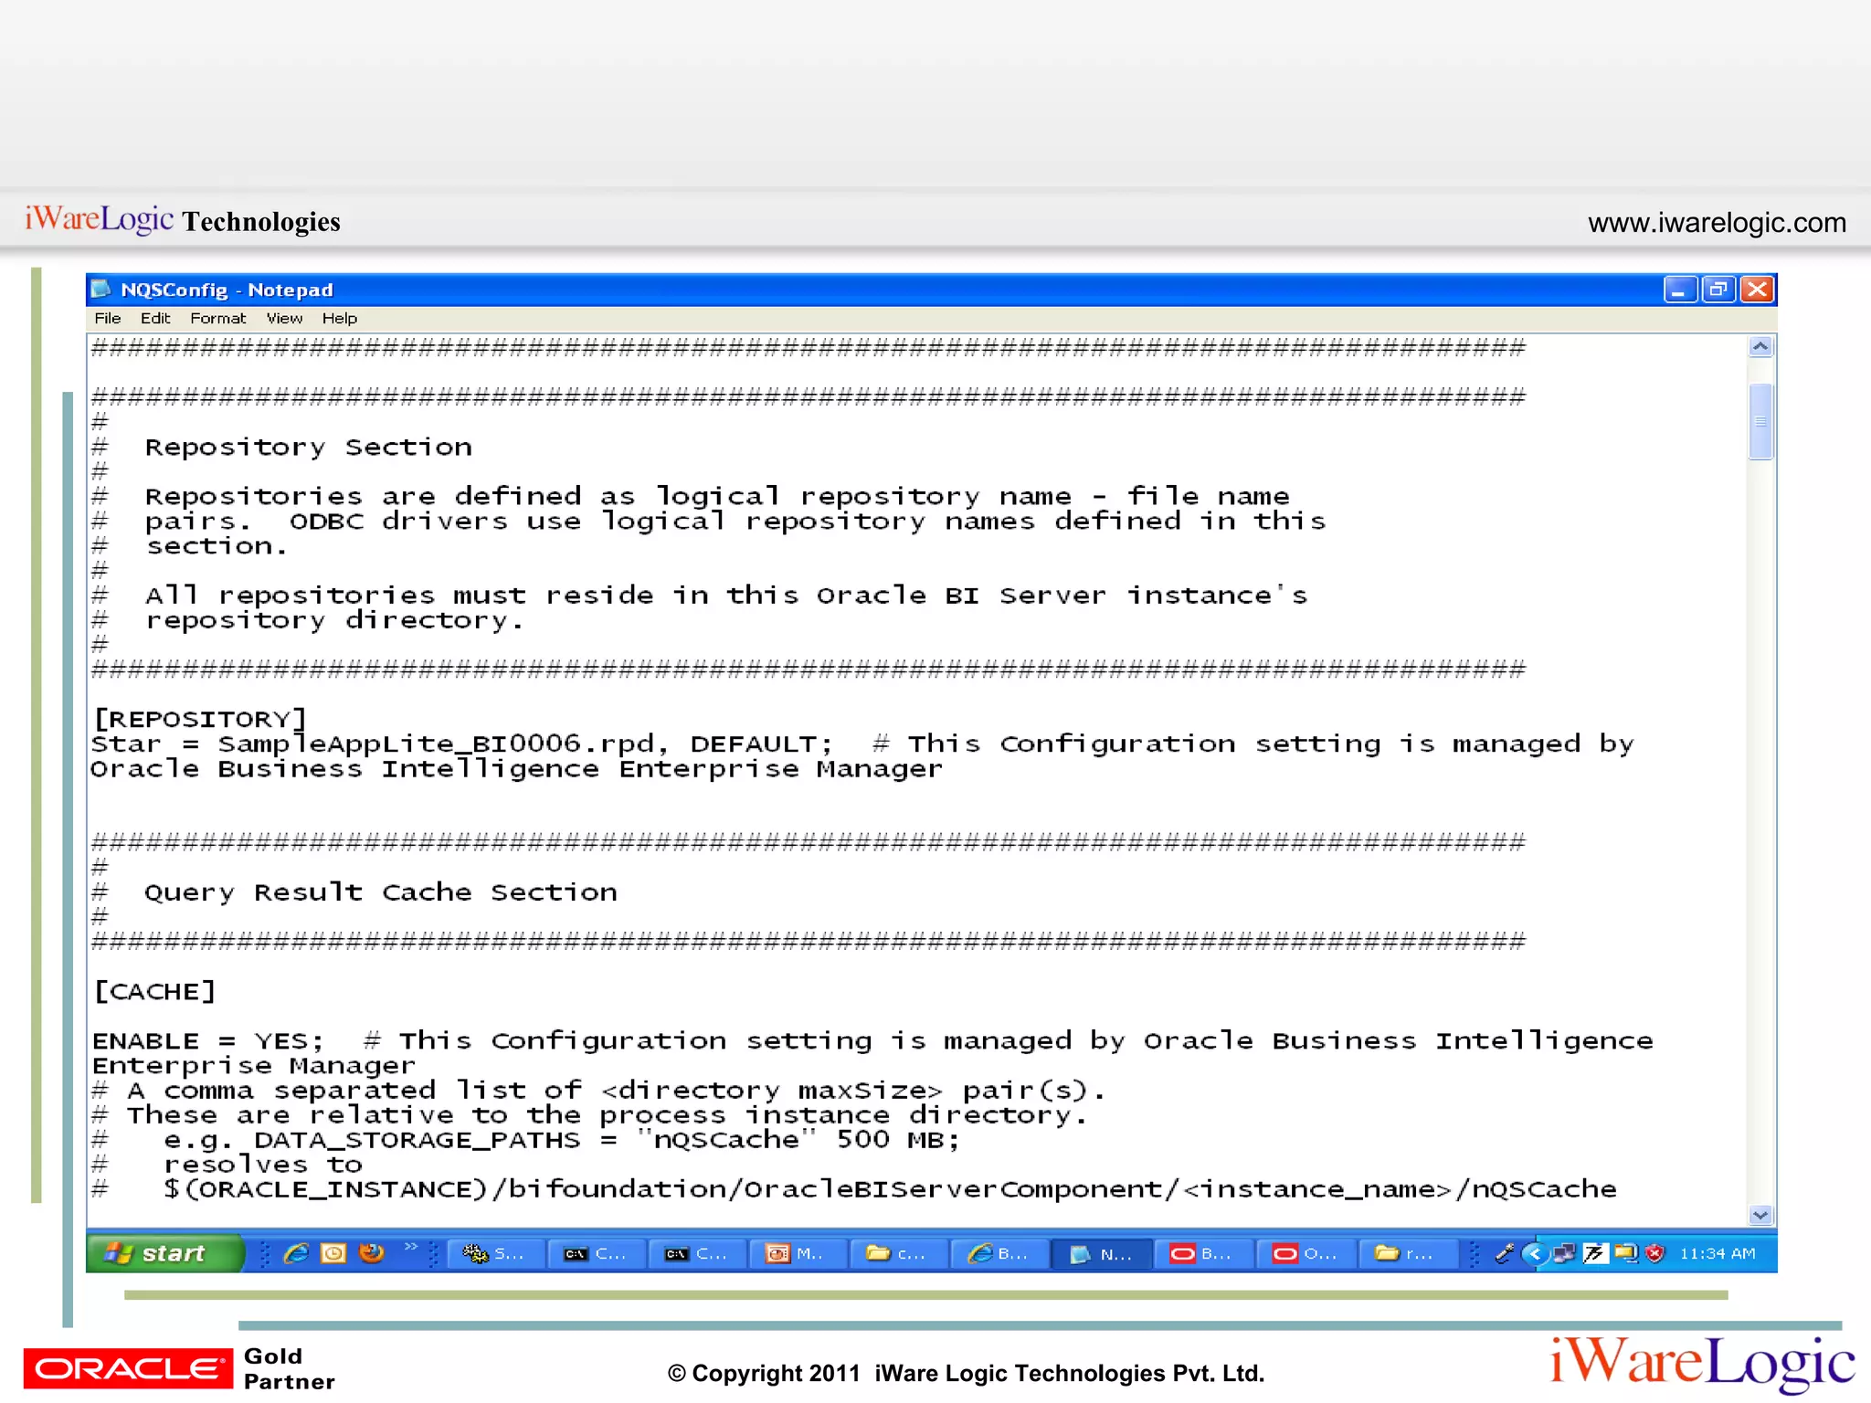
Task: Switch to first command prompt taskbar button
Action: (x=596, y=1253)
